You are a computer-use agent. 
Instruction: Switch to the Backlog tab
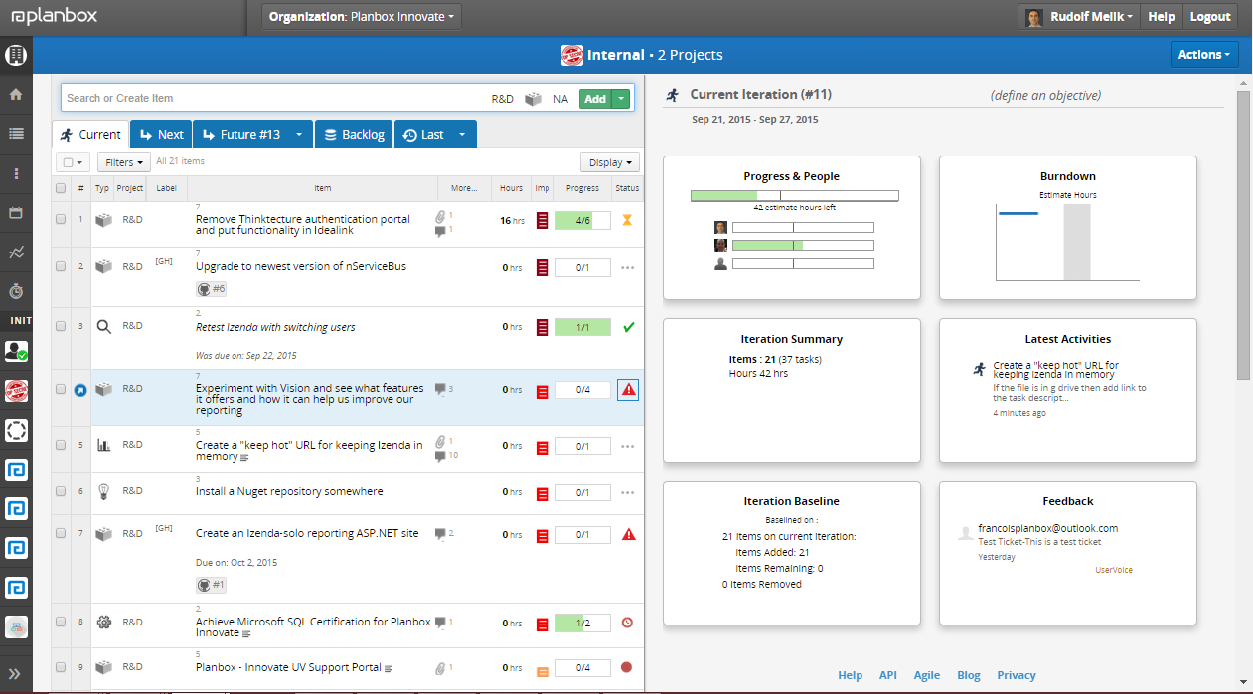point(355,135)
